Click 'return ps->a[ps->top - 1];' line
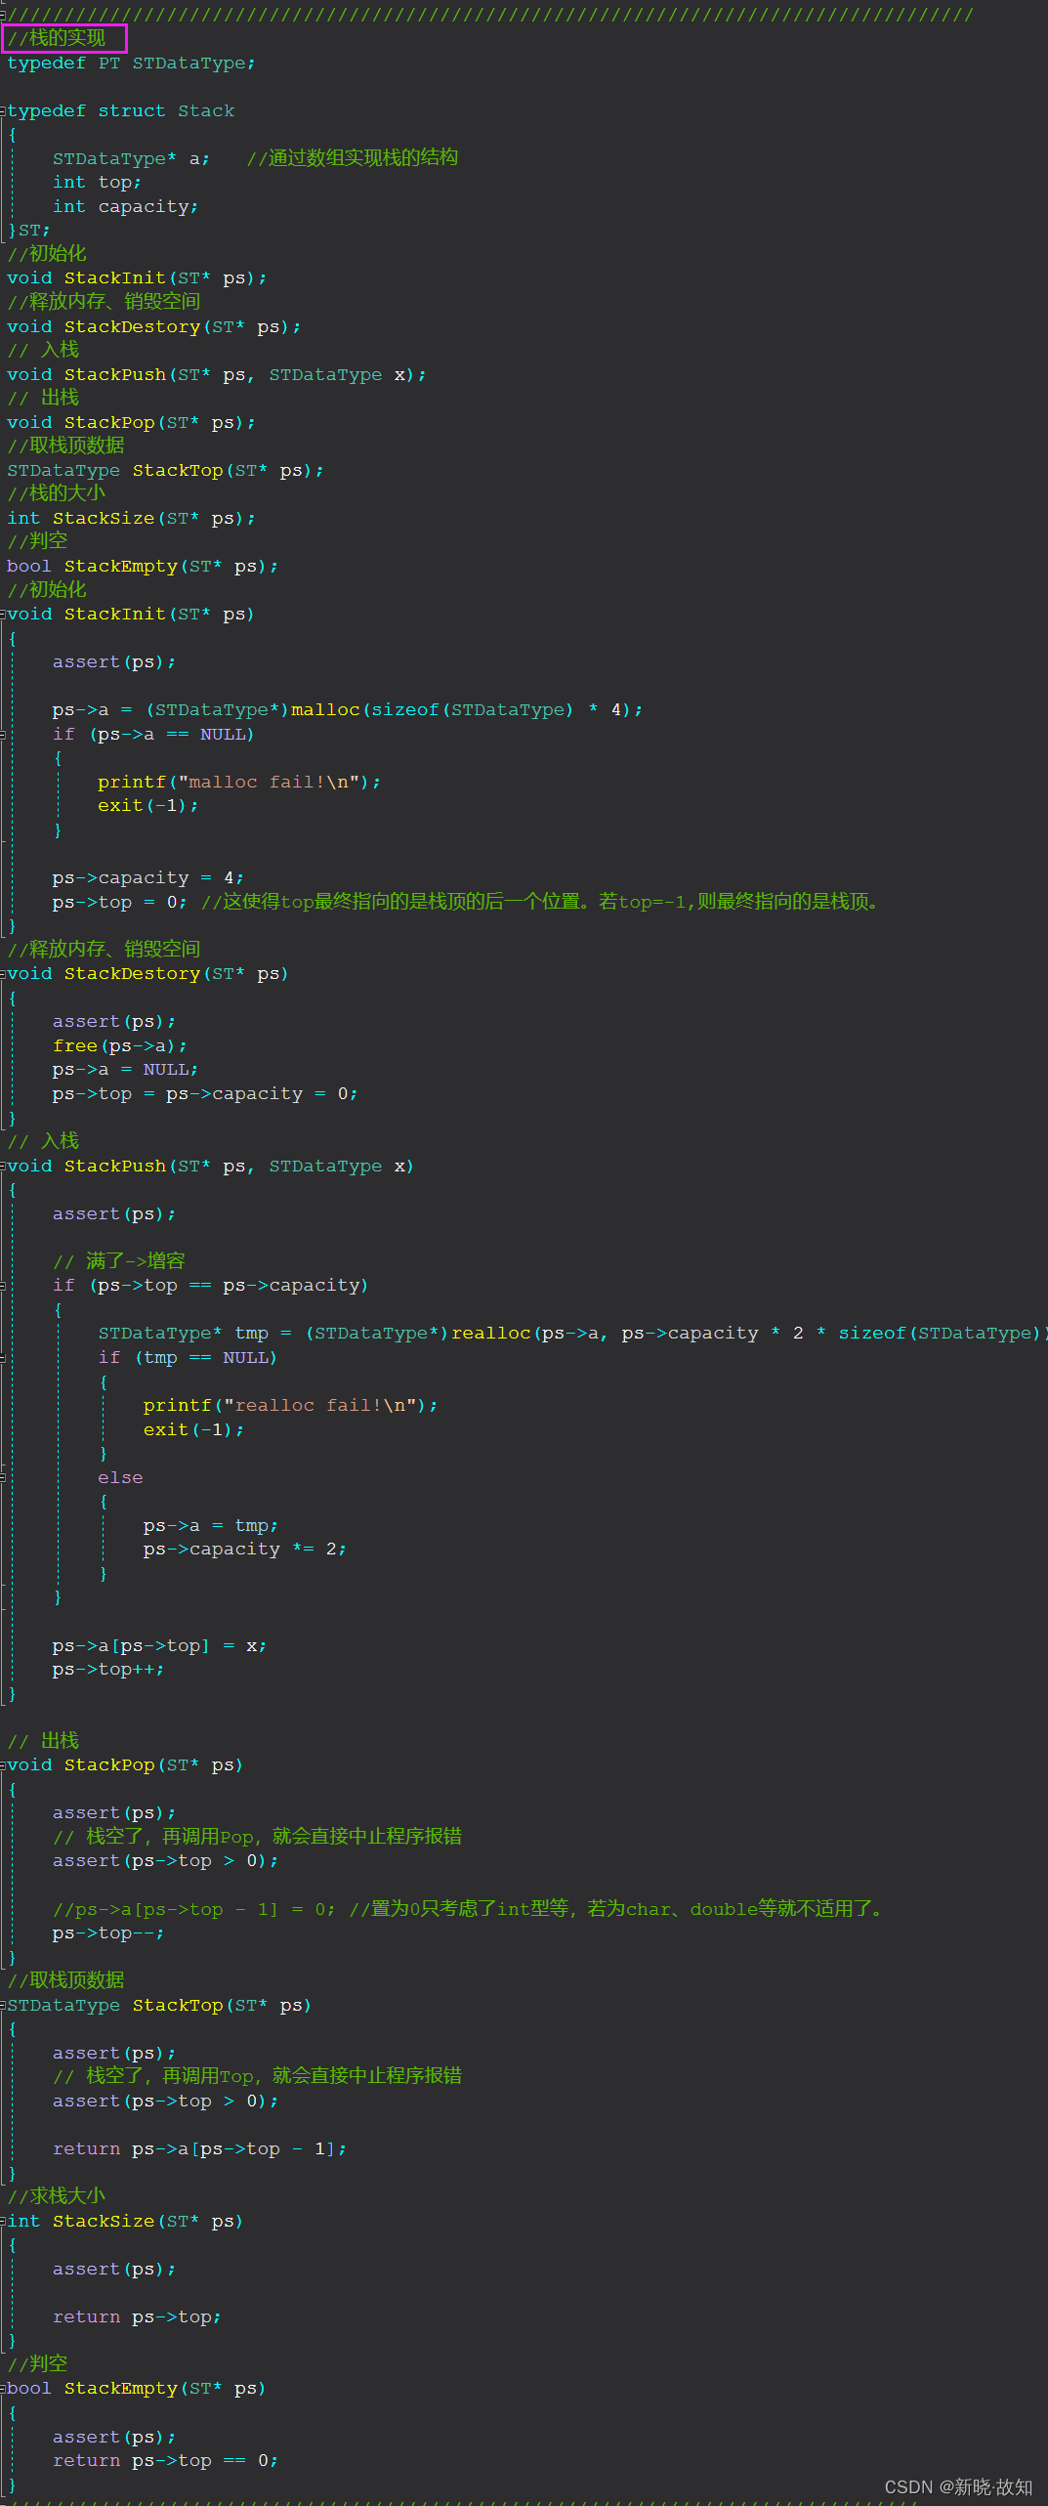The image size is (1048, 2506). click(199, 2149)
